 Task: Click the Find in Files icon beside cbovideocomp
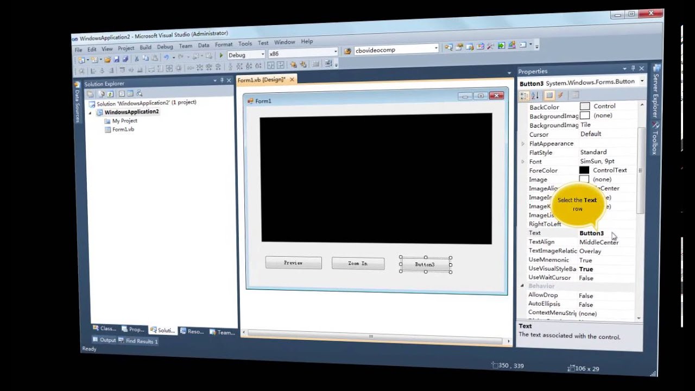click(x=347, y=51)
